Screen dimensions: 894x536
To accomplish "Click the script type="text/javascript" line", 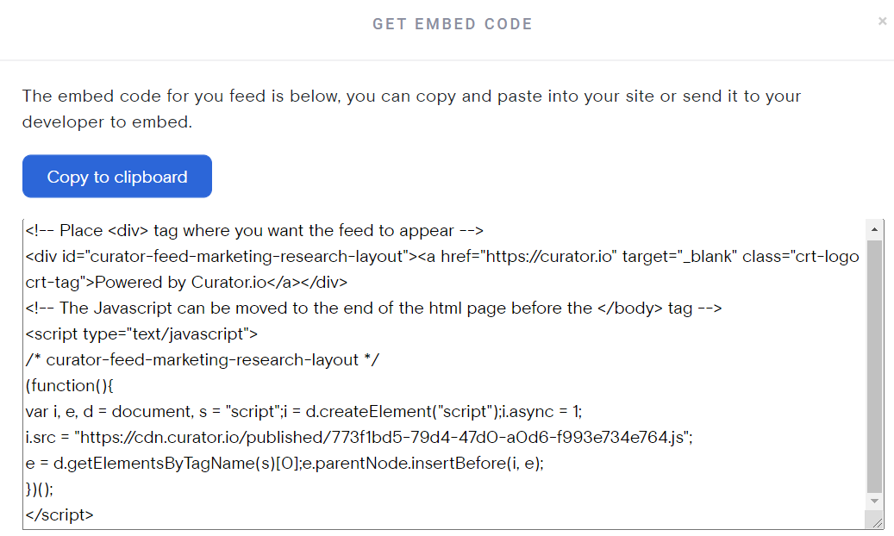I will tap(141, 334).
